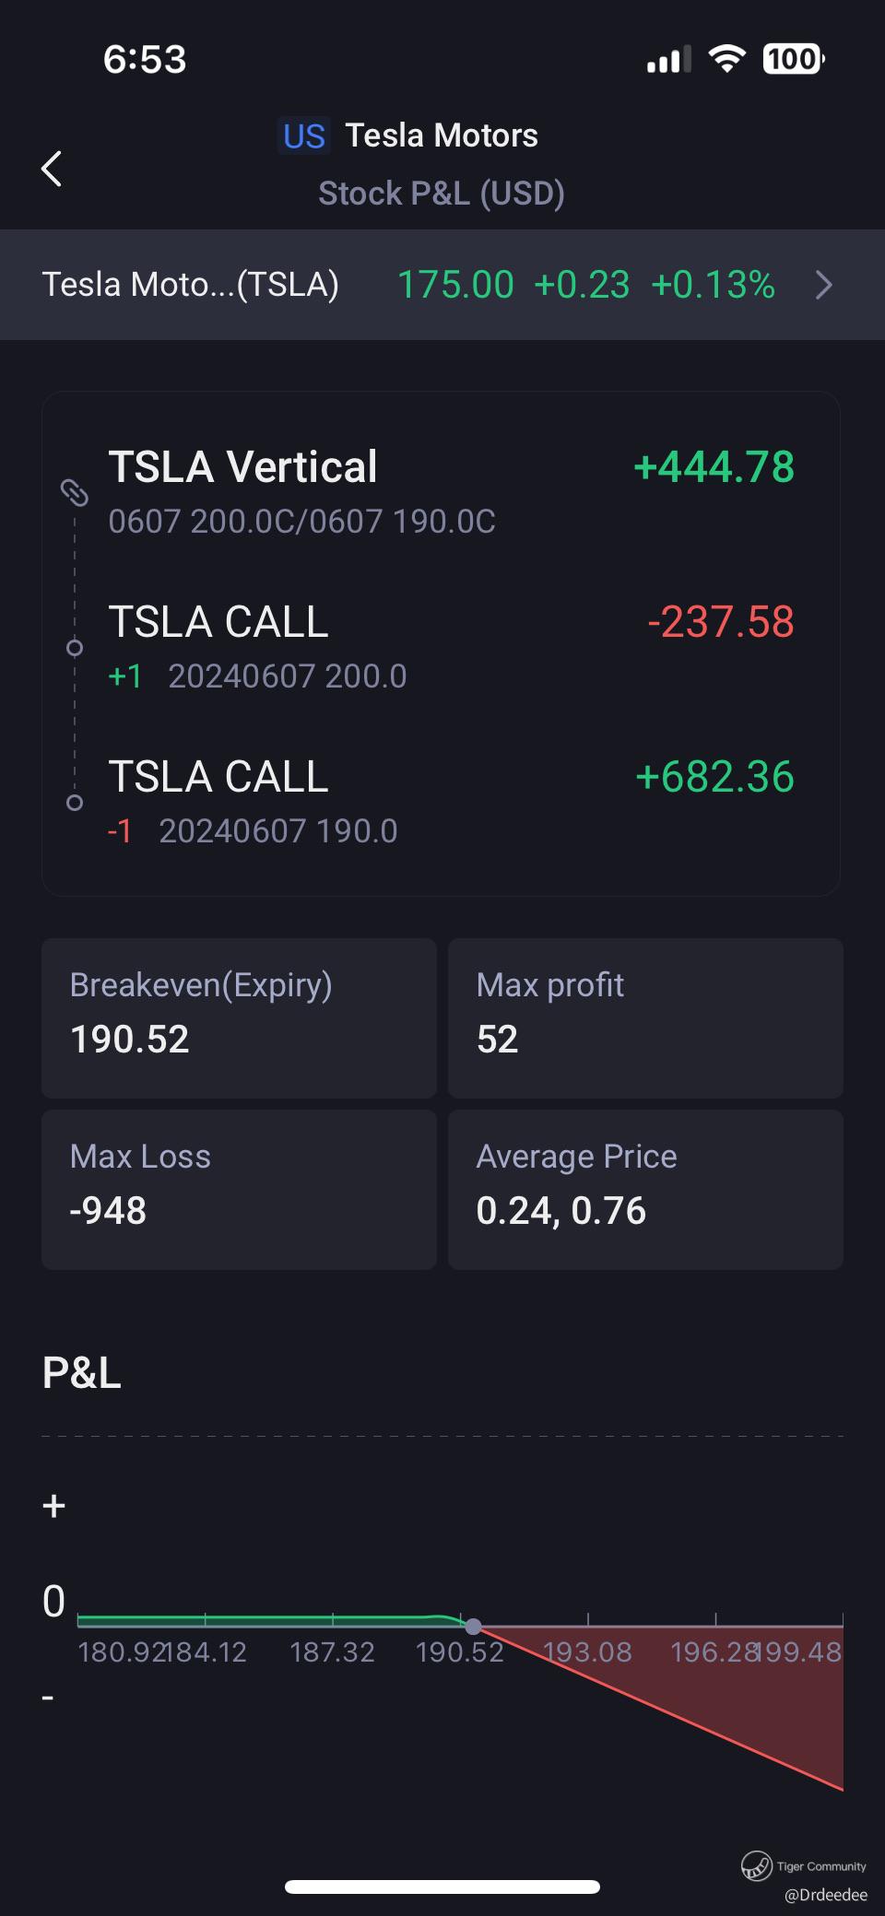Tap the cellular signal bars icon
This screenshot has height=1916, width=885.
click(668, 61)
